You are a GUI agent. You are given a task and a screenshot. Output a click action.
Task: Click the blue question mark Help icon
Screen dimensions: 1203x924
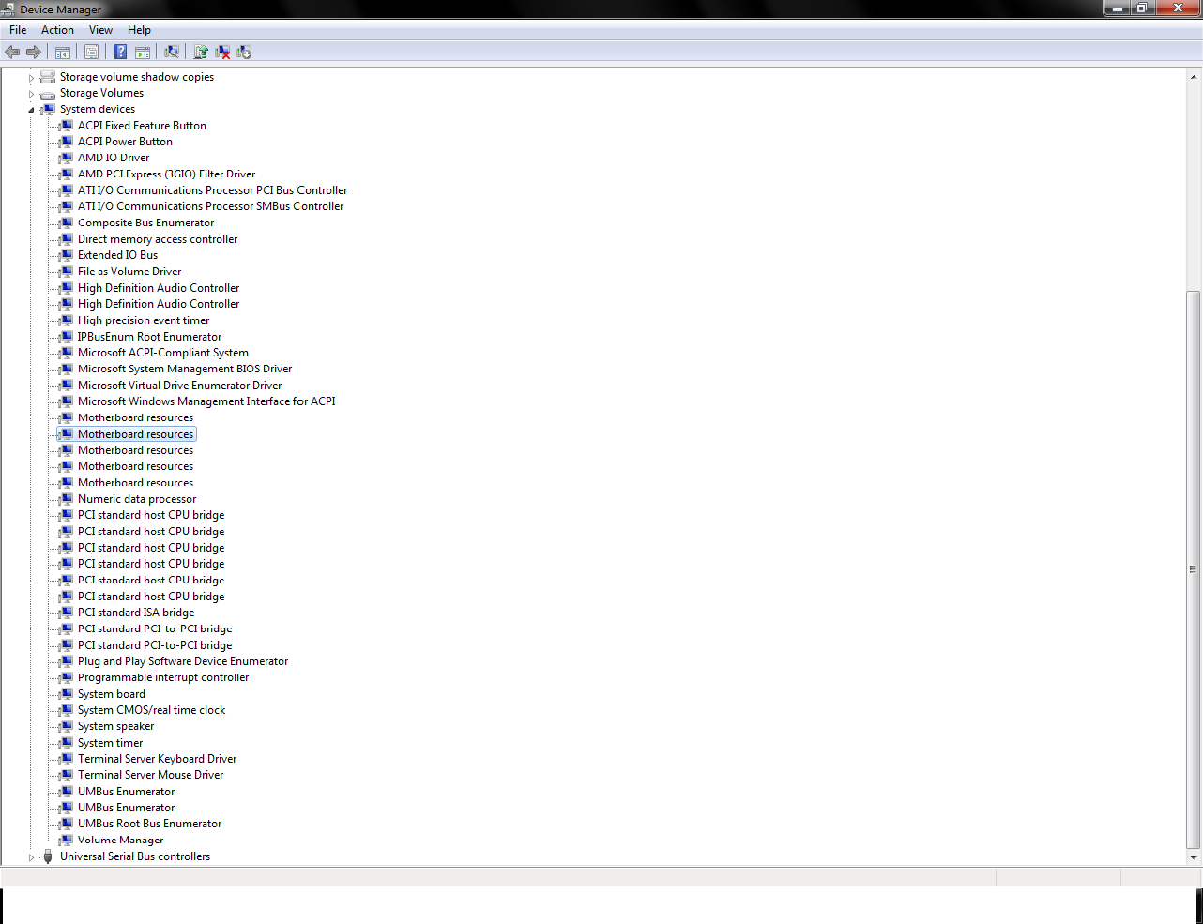121,53
